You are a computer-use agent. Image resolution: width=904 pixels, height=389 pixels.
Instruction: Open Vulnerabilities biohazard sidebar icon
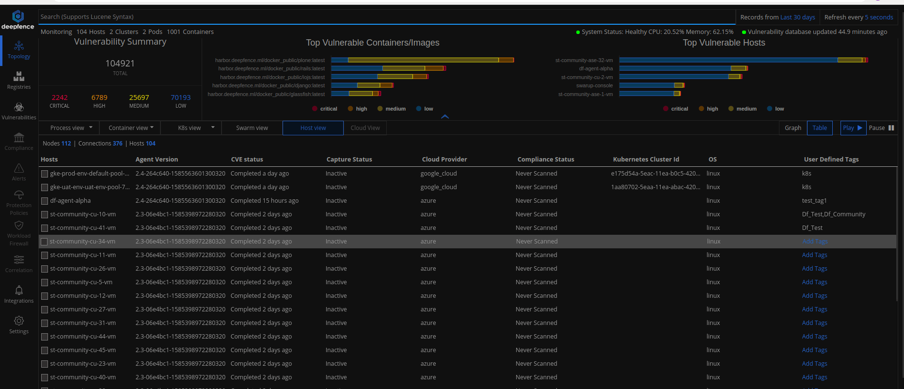pyautogui.click(x=19, y=107)
